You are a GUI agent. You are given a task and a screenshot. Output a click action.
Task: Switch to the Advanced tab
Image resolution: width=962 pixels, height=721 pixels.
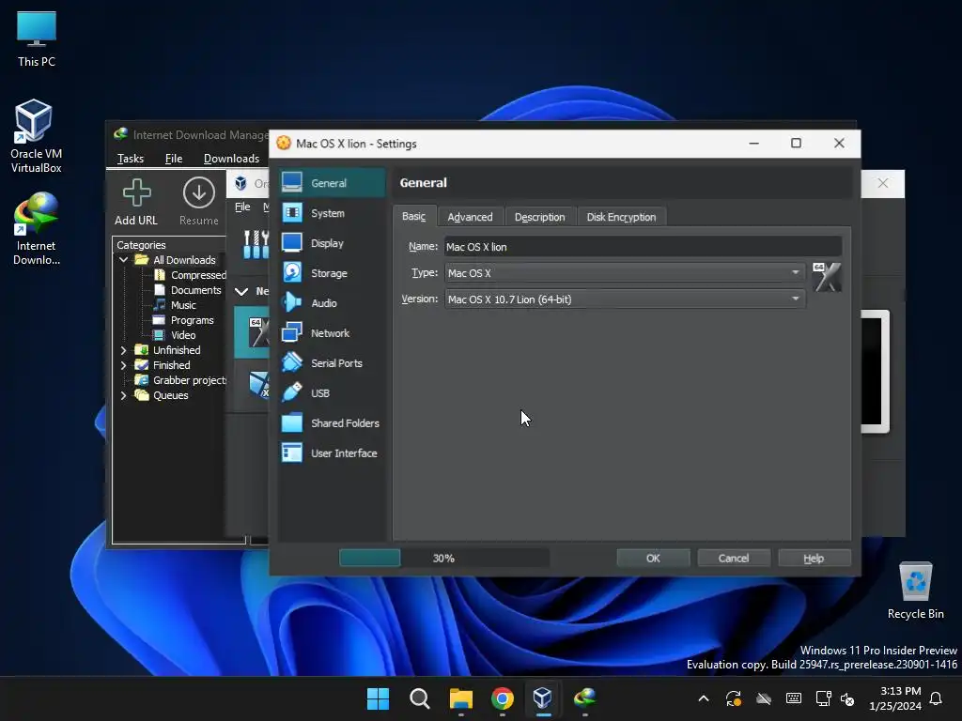[x=470, y=217]
